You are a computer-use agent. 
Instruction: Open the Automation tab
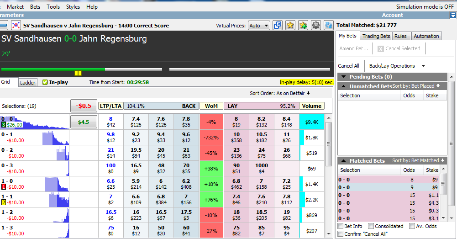tap(426, 36)
